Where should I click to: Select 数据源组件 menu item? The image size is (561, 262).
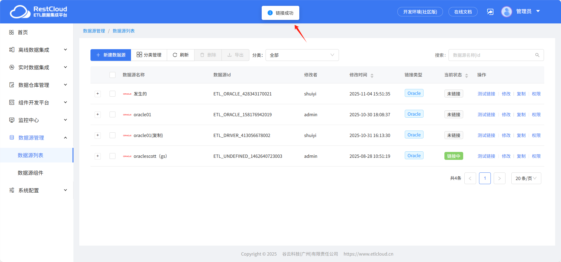(31, 173)
